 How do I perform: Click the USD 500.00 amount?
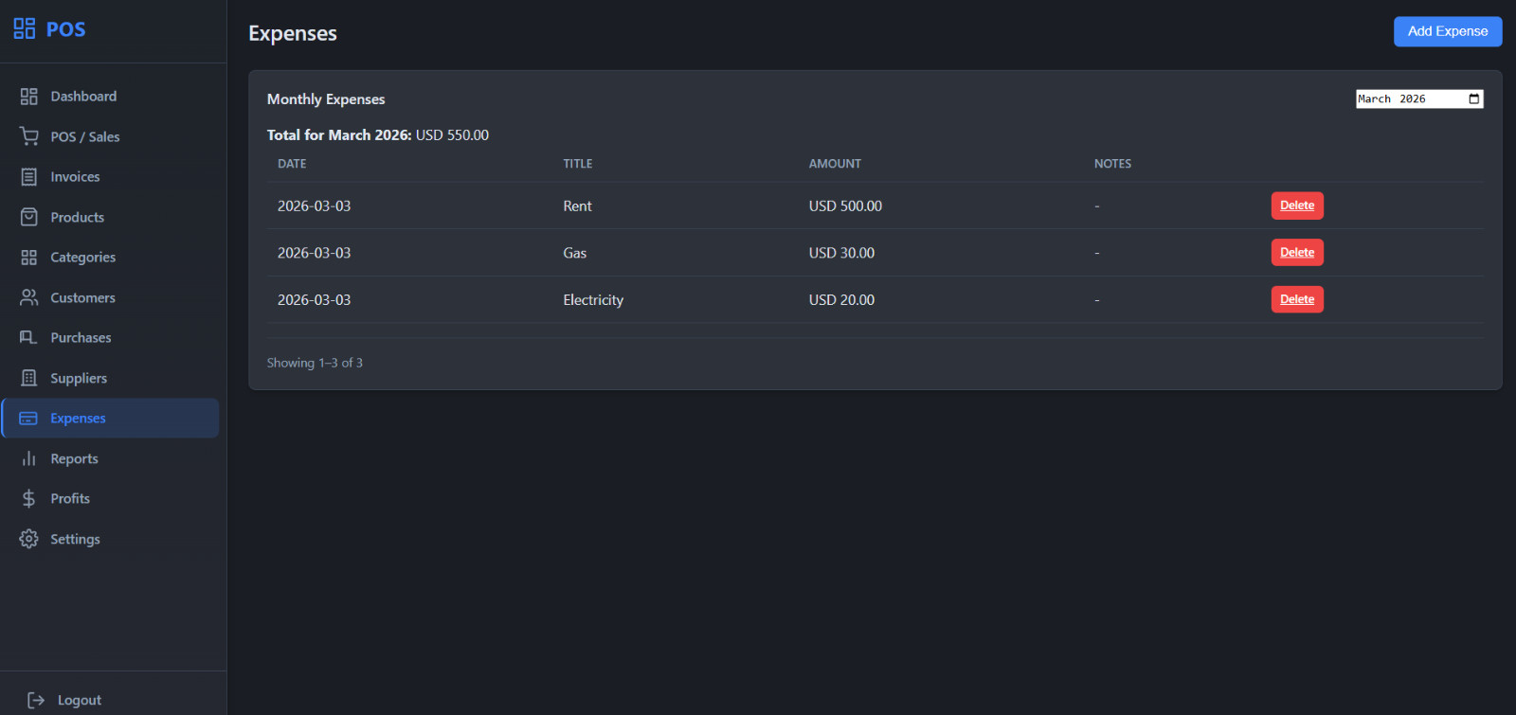click(x=845, y=206)
